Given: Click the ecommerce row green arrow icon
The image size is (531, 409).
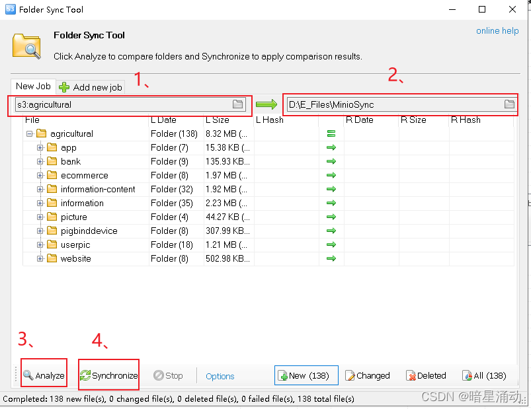Looking at the screenshot, I should coord(331,175).
